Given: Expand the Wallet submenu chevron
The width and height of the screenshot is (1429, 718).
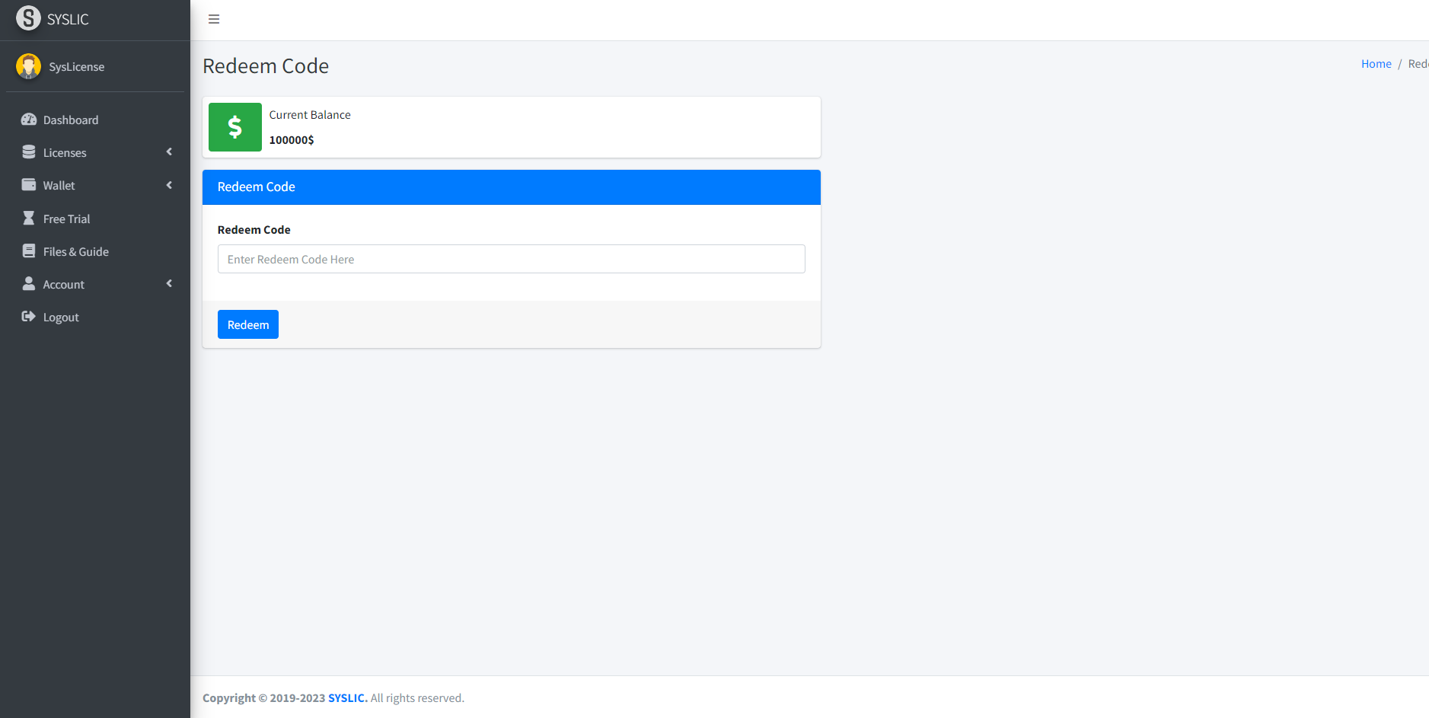Looking at the screenshot, I should [169, 185].
